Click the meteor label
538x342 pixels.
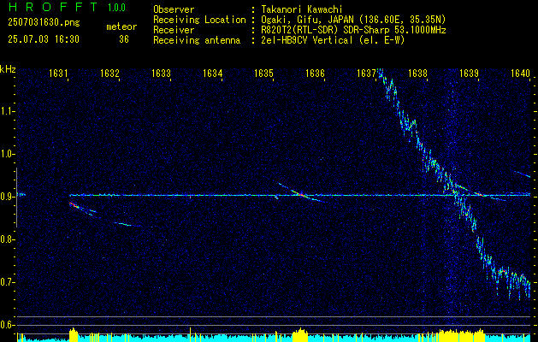pyautogui.click(x=121, y=27)
